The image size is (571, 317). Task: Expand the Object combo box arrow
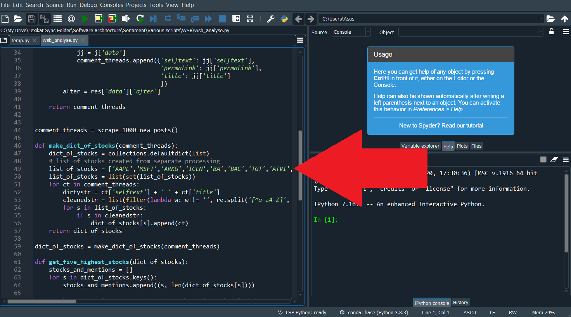(x=540, y=32)
